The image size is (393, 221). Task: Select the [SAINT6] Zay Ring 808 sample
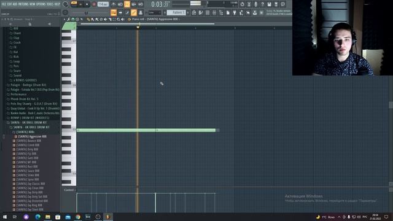click(x=29, y=205)
